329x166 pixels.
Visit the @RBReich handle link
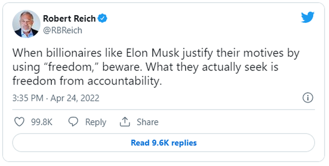coord(63,30)
